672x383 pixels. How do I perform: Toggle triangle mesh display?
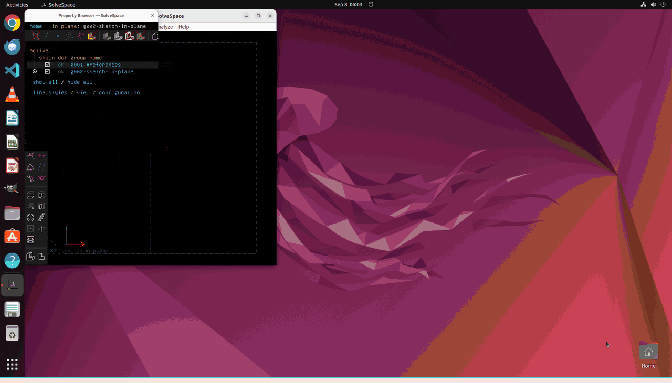click(141, 36)
